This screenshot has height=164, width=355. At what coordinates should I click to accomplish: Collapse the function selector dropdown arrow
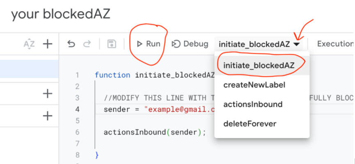(x=297, y=44)
